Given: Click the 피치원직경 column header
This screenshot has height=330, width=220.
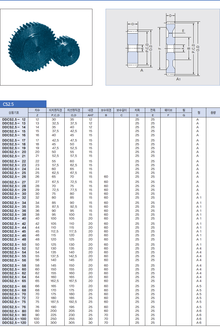Looking at the screenshot, I should [55, 110].
